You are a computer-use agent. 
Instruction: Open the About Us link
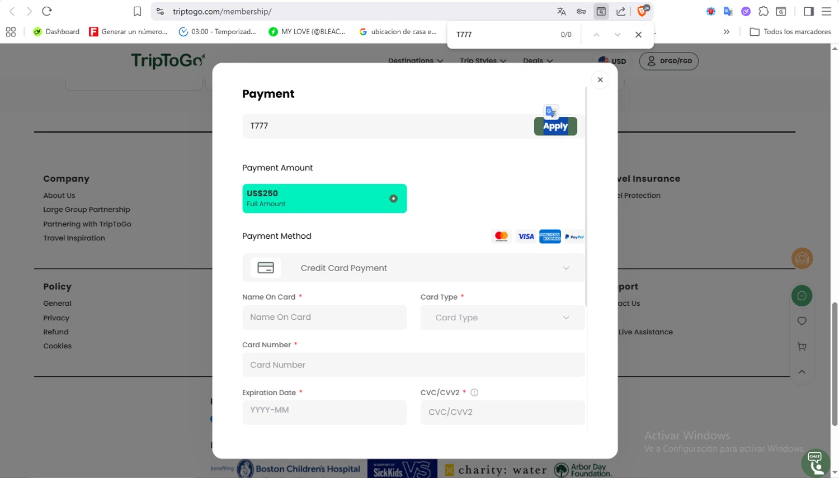coord(59,196)
